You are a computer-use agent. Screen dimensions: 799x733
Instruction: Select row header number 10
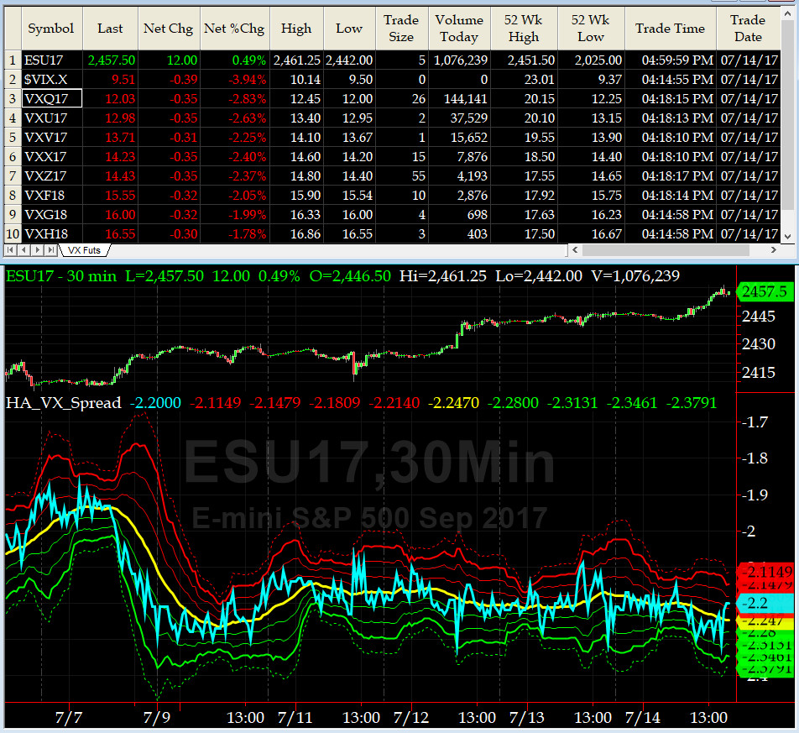click(x=13, y=234)
